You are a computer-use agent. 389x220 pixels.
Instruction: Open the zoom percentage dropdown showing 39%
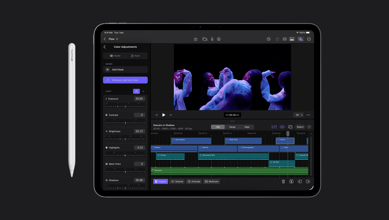coord(298,115)
